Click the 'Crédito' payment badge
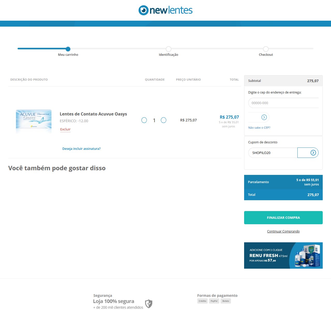This screenshot has width=331, height=310. click(202, 301)
